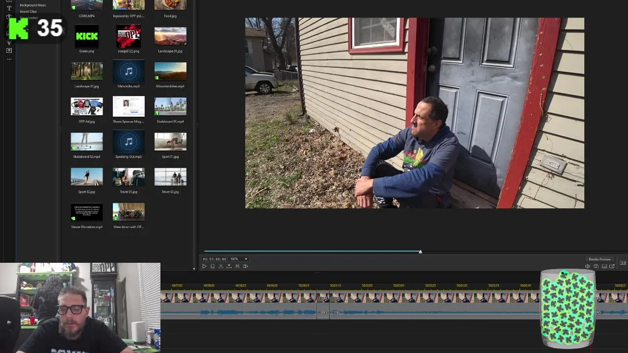
Task: Select the Speaking Out.mp3 audio thumbnail
Action: [x=129, y=142]
